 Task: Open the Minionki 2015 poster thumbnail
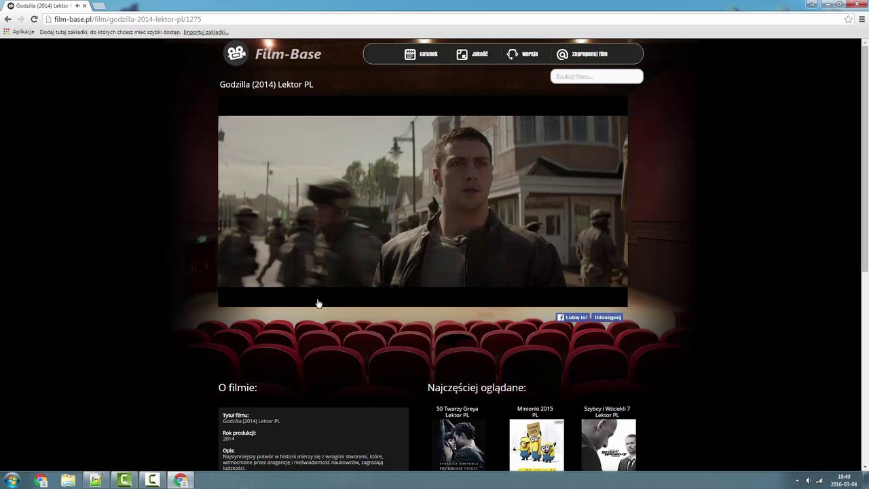(536, 445)
